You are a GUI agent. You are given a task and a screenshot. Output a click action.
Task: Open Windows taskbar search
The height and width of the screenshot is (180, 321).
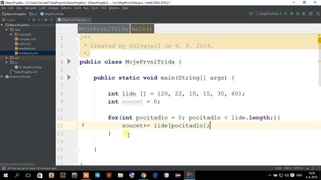[x=17, y=175]
